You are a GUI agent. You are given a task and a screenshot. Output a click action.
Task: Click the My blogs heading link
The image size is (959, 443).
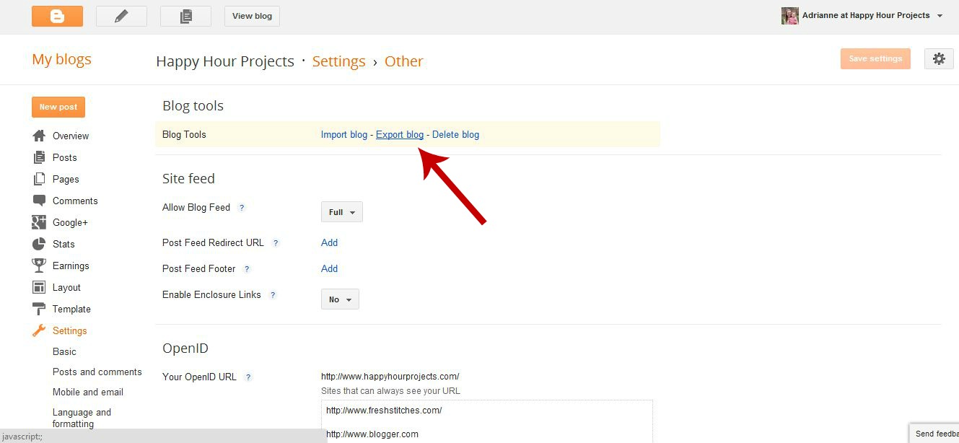[x=62, y=60]
